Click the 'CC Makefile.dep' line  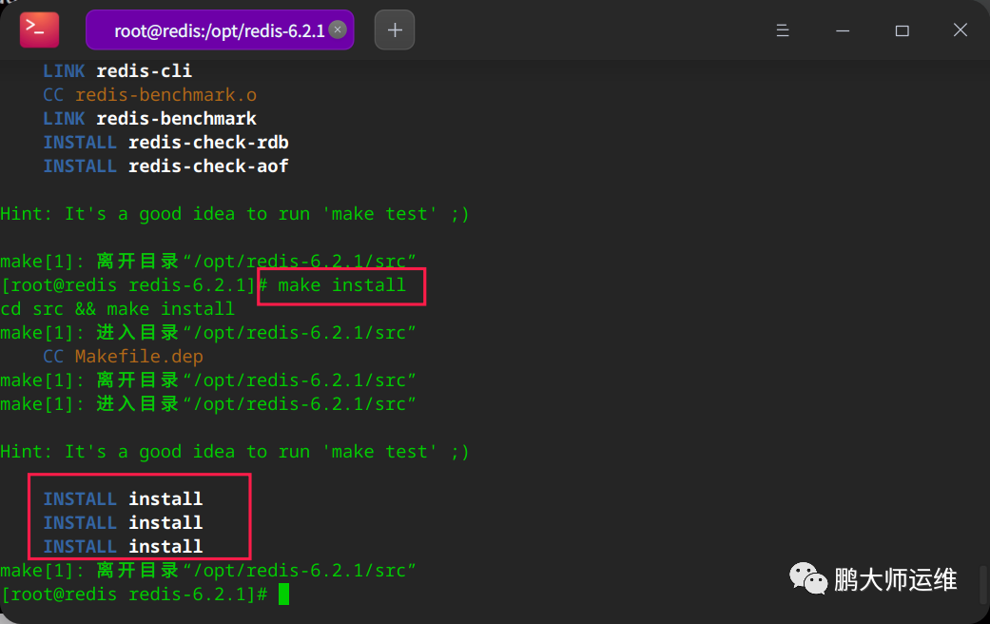pos(123,357)
